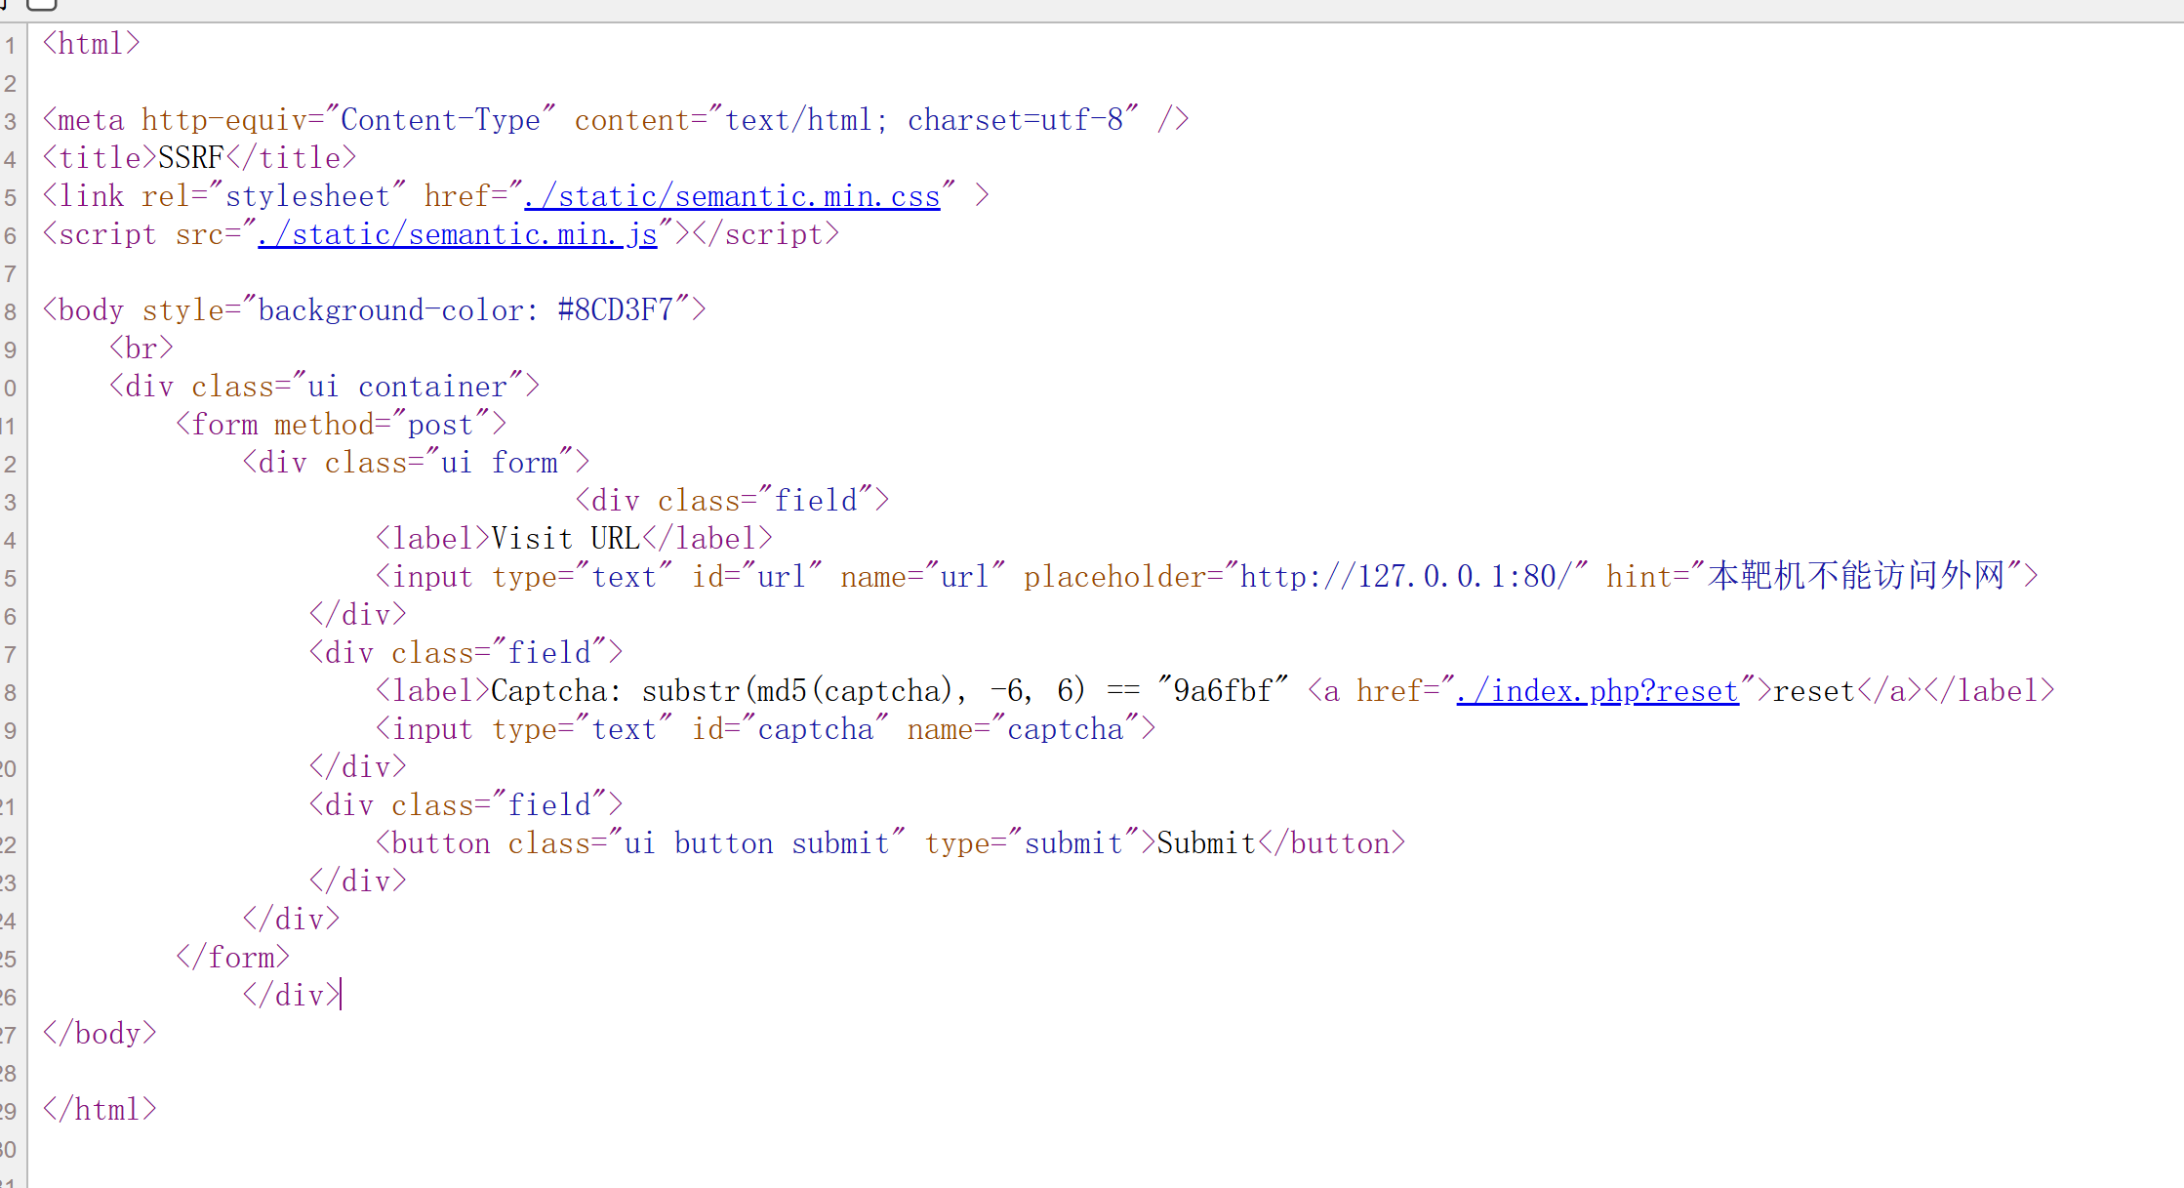Click the closing </html> tag
Image resolution: width=2184 pixels, height=1188 pixels.
pos(99,1109)
